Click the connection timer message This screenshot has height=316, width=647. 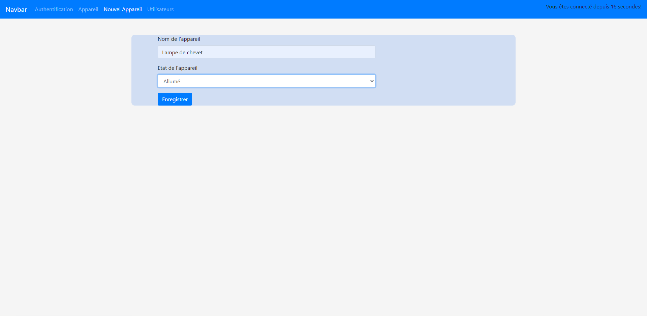pos(593,7)
